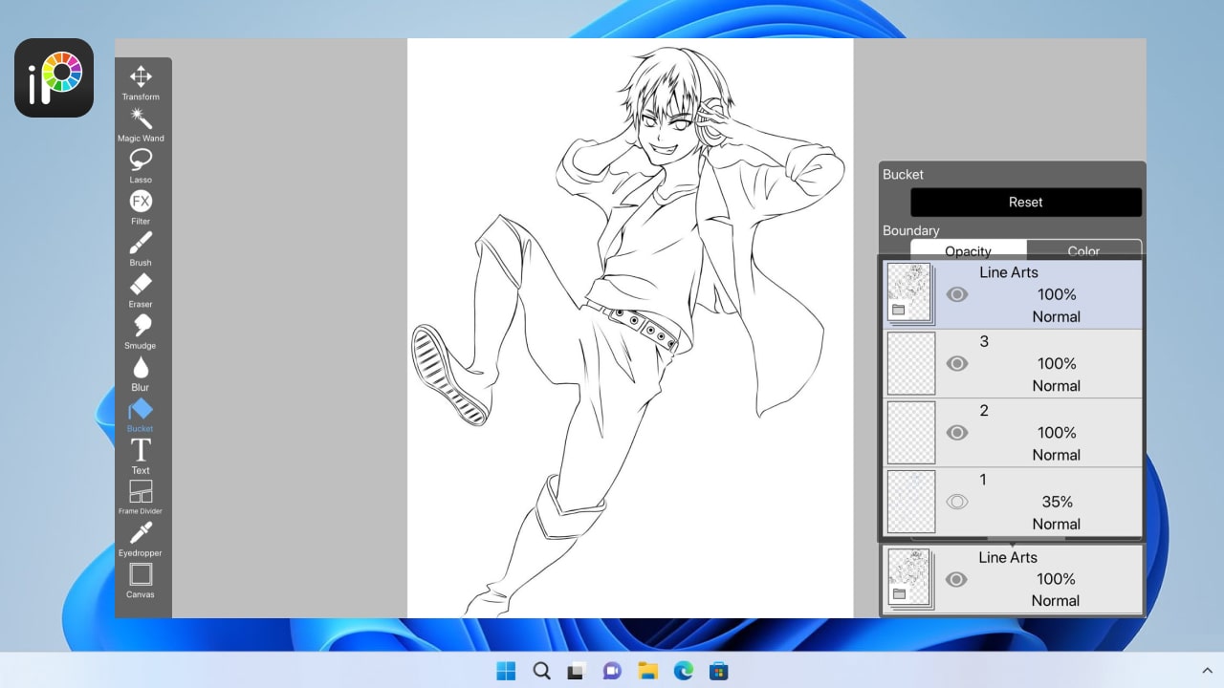Select layer 3 thumbnail
This screenshot has height=688, width=1224.
click(x=911, y=363)
